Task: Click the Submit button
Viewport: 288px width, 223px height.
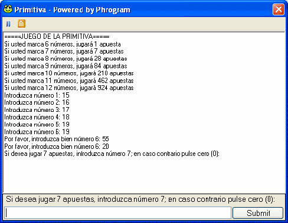Action: pos(258,213)
